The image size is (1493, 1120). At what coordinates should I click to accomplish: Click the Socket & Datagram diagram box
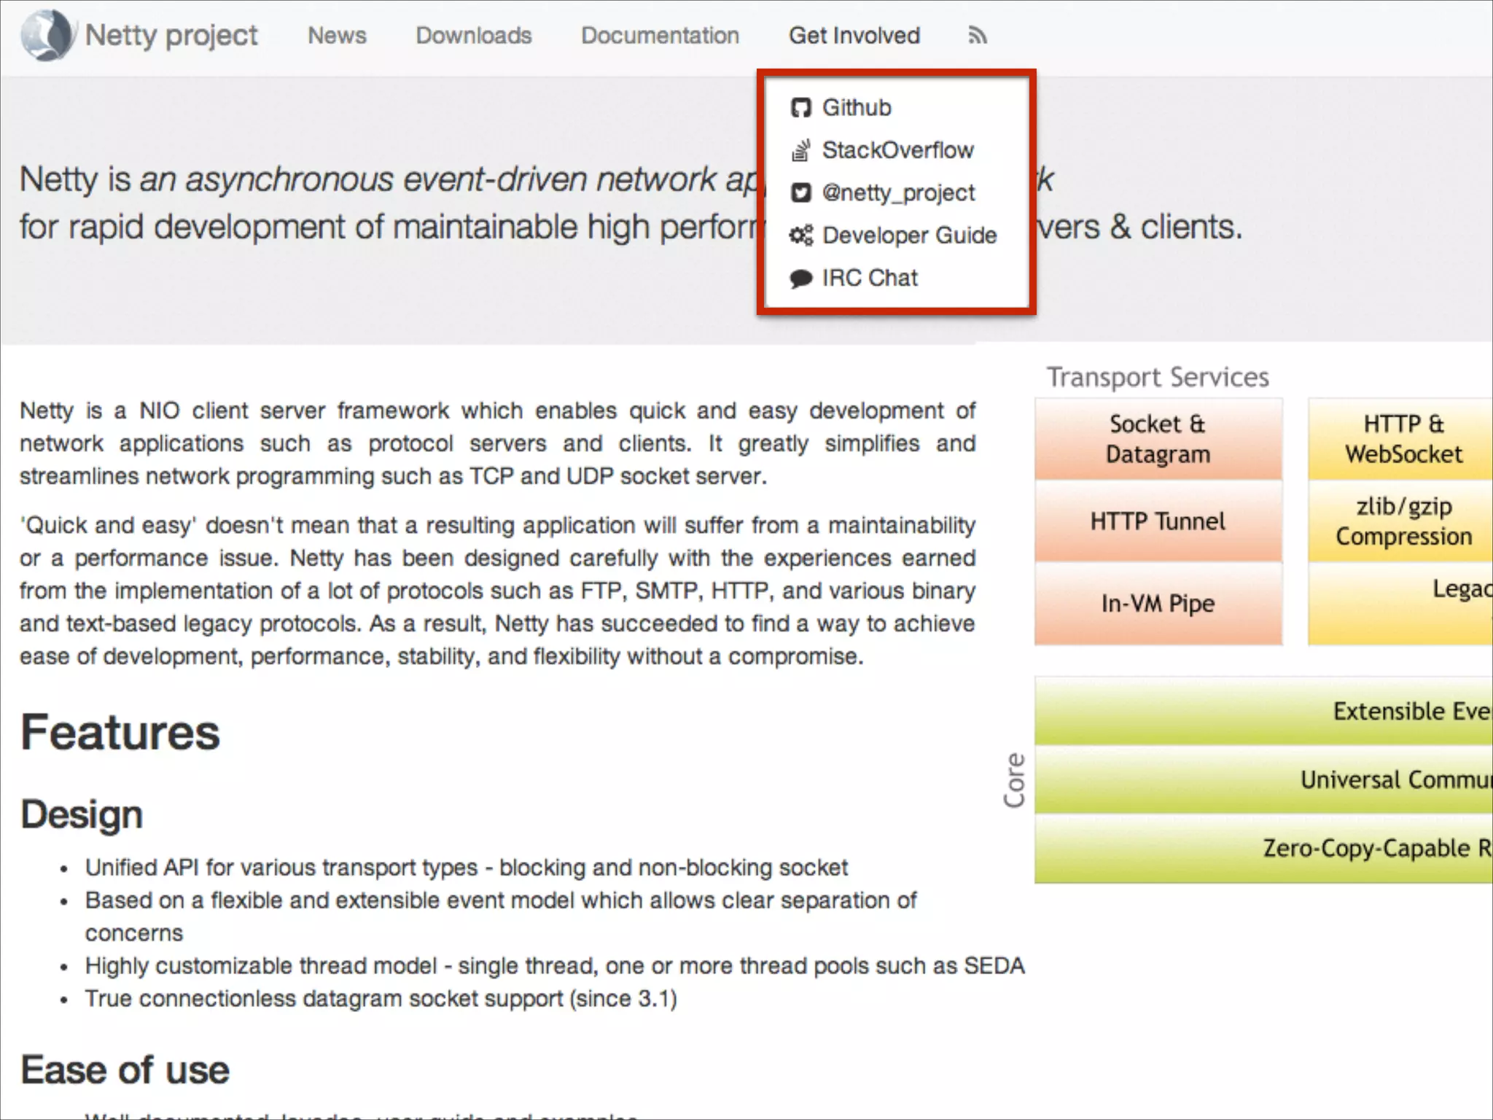pos(1158,439)
